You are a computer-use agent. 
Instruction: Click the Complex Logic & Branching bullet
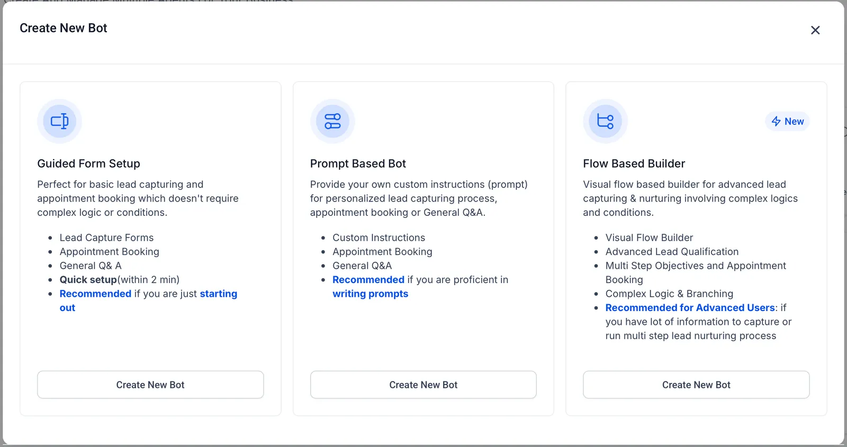669,294
